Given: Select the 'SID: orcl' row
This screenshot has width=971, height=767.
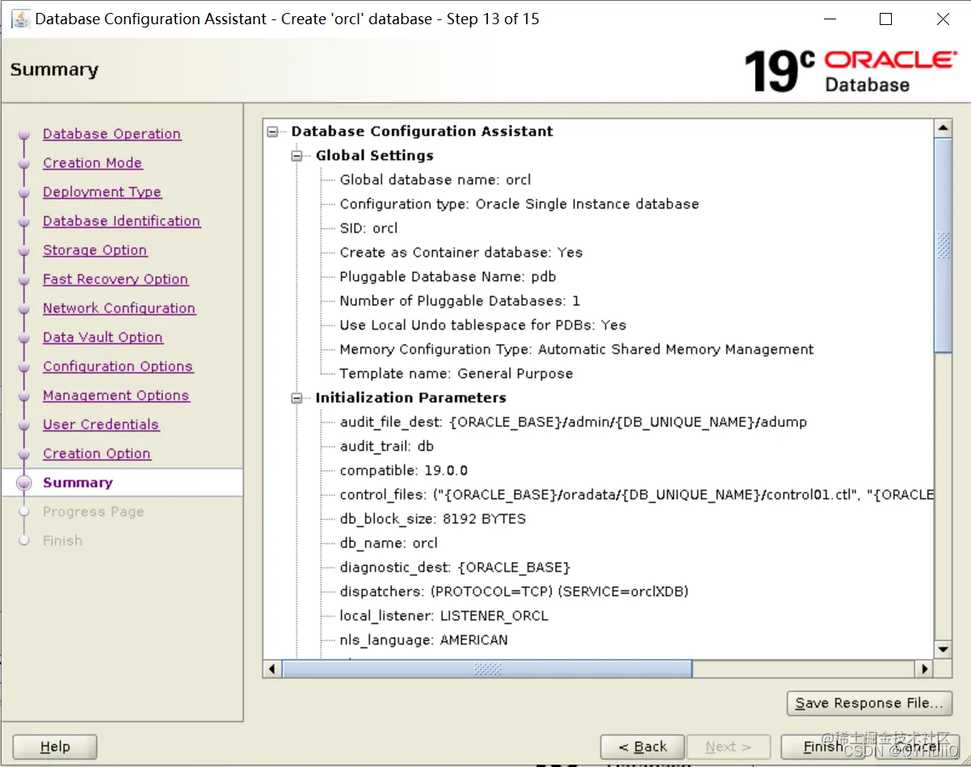Looking at the screenshot, I should [368, 228].
